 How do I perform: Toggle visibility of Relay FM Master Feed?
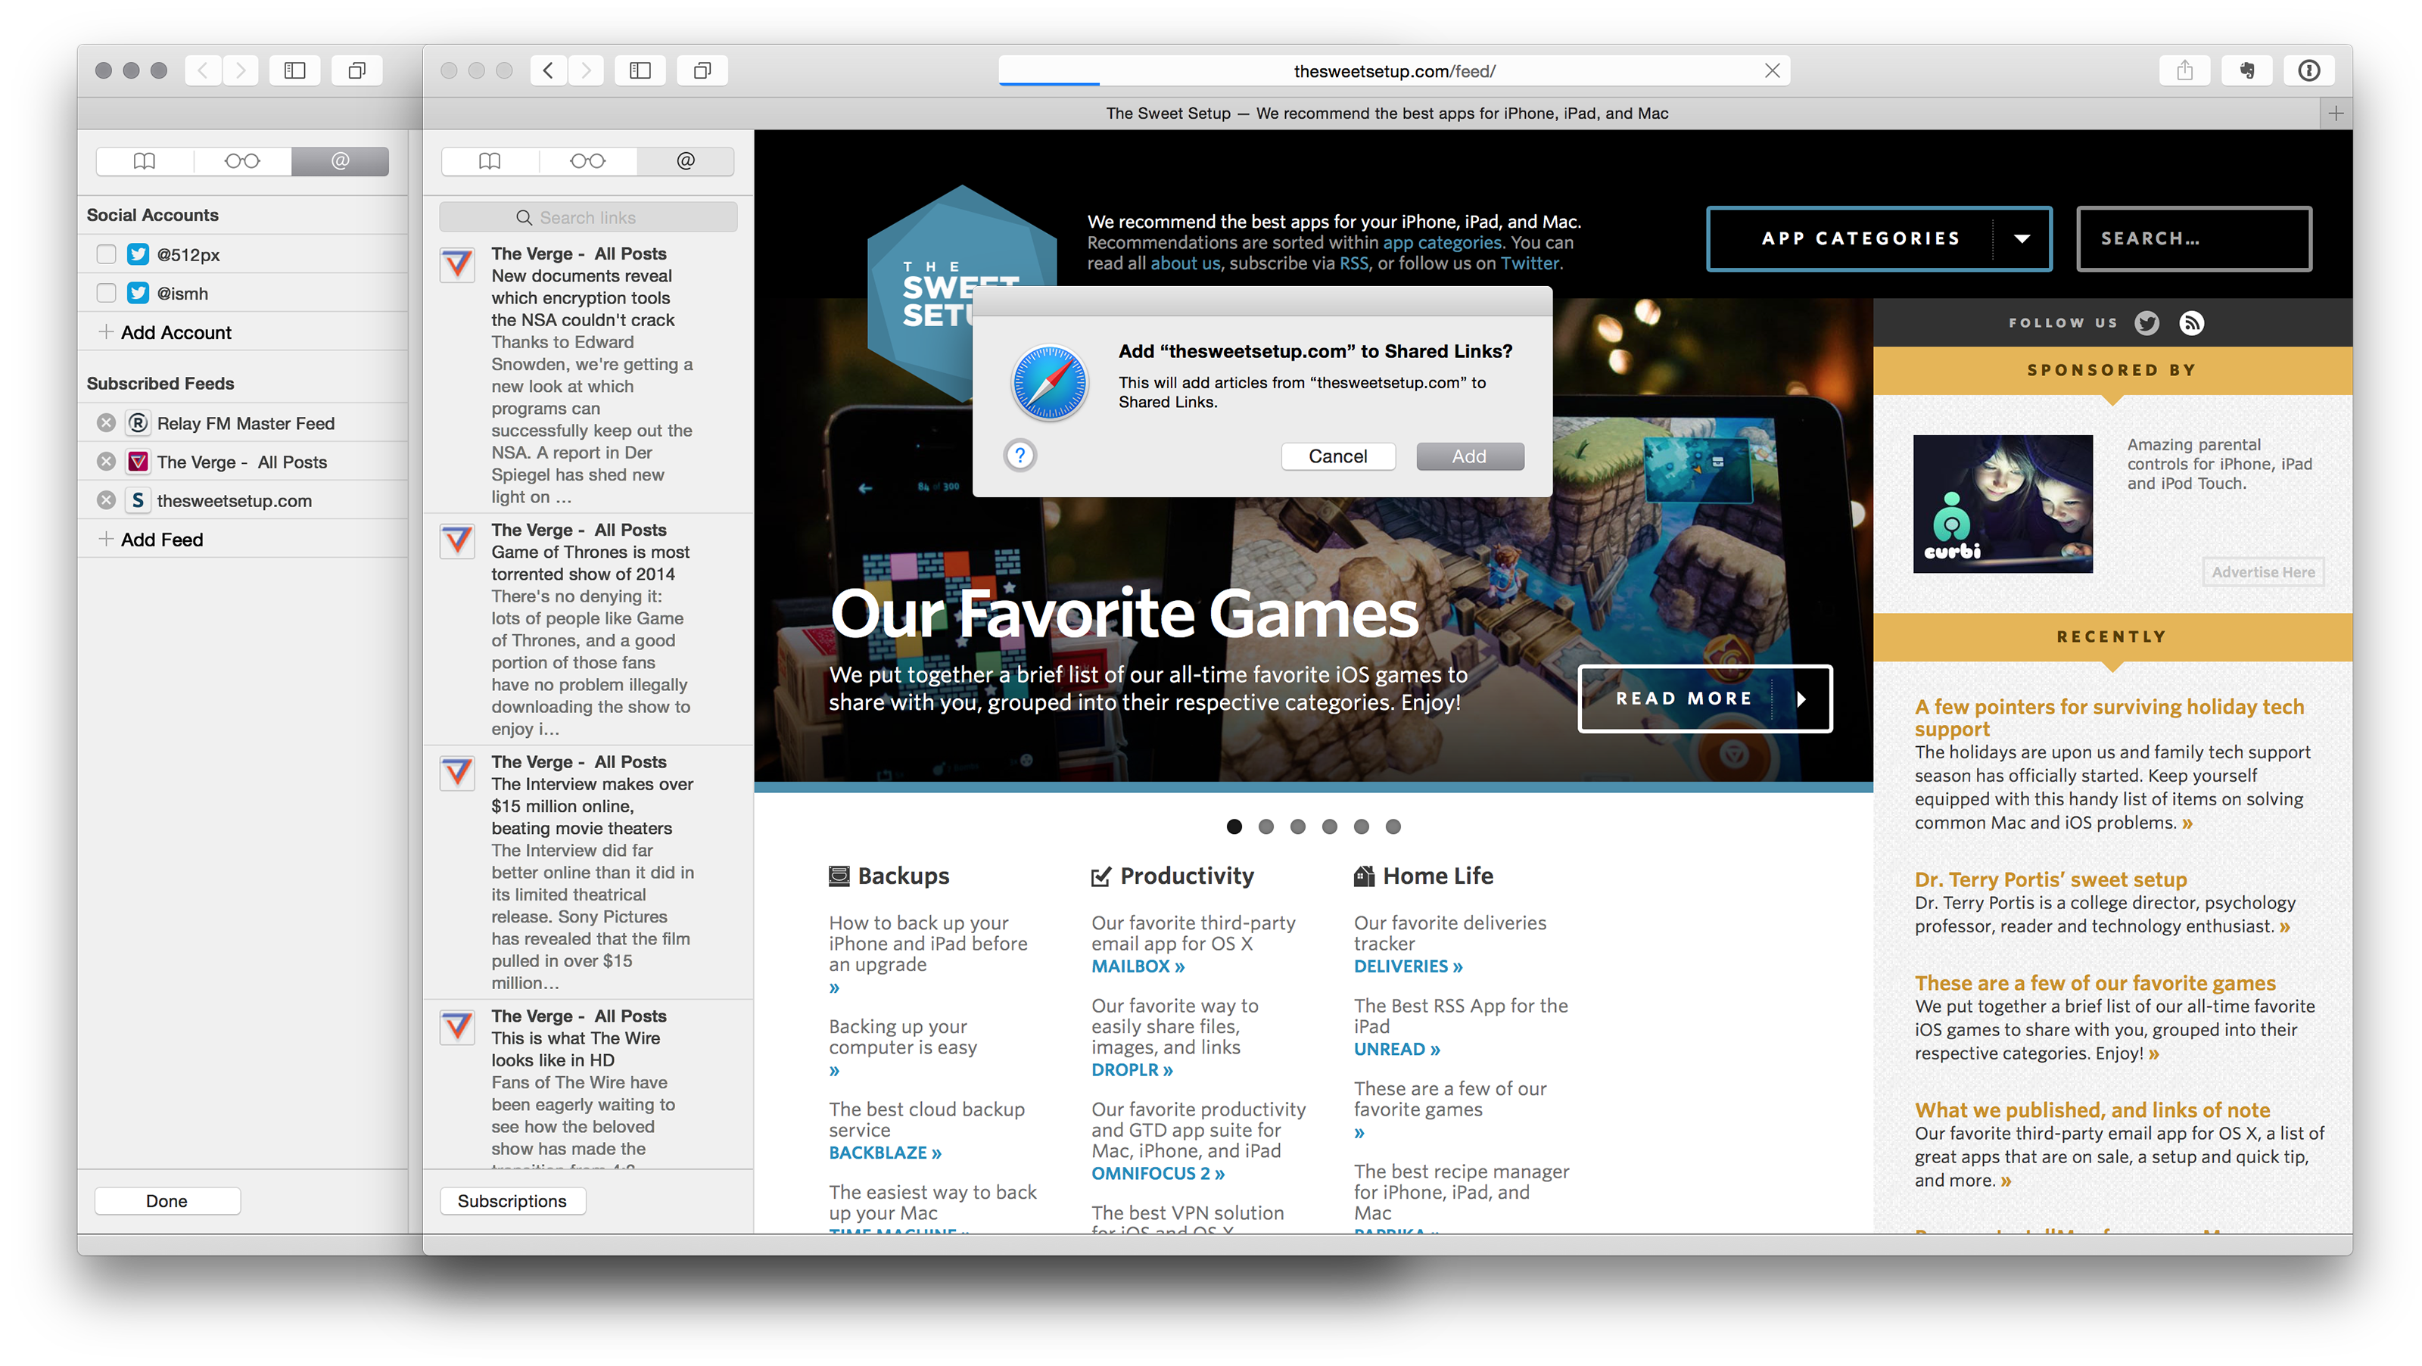[104, 422]
